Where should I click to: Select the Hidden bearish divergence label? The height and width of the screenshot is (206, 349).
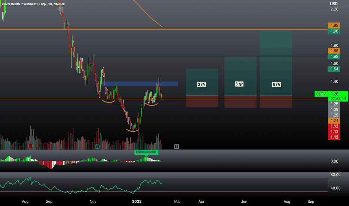point(146,152)
